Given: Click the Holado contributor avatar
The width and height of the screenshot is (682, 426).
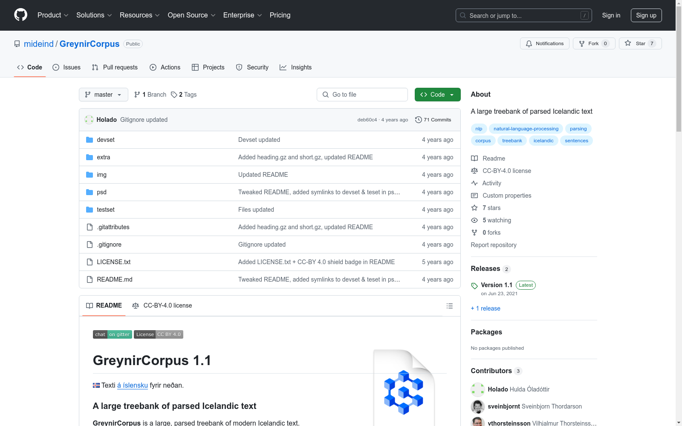Looking at the screenshot, I should (478, 389).
